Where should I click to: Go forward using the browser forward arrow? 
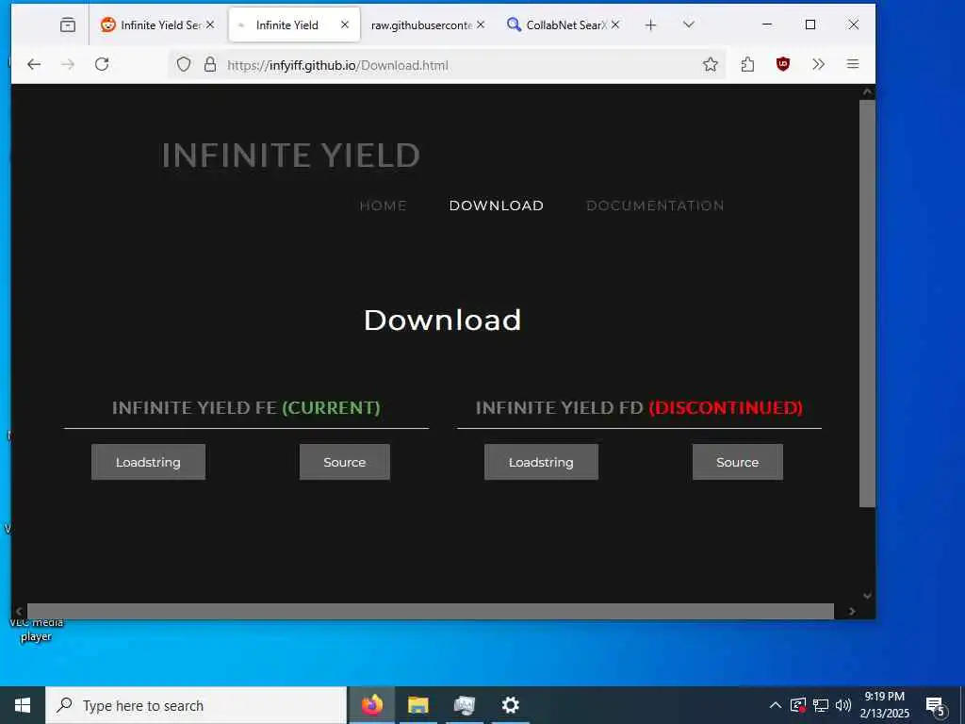(68, 64)
